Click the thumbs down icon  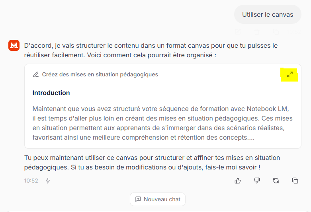[257, 181]
